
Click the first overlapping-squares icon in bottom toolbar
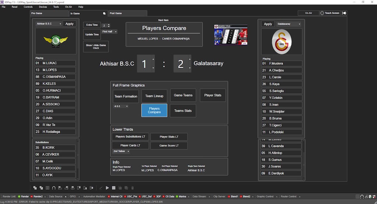click(35, 188)
